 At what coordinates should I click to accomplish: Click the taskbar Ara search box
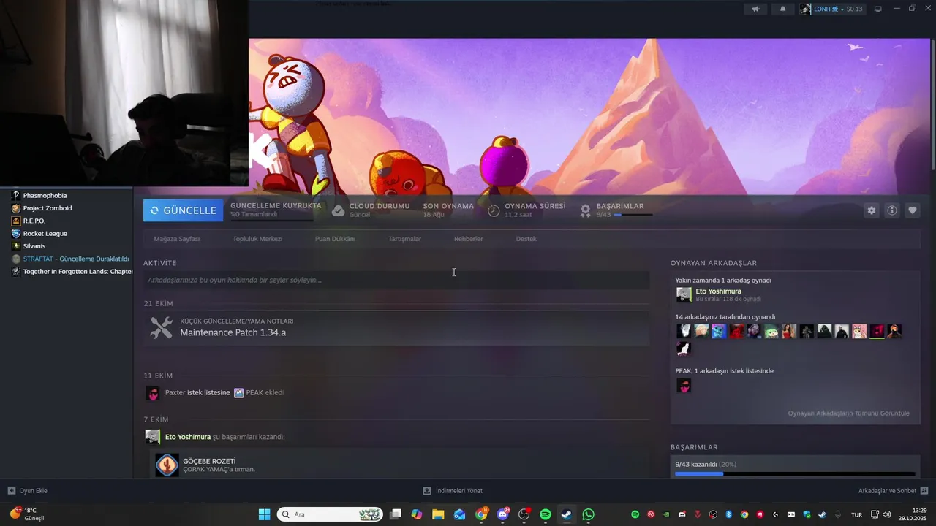(x=331, y=514)
